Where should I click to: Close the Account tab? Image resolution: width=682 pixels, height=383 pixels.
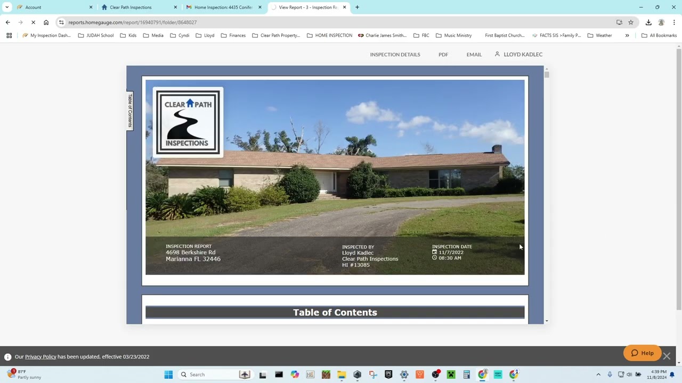tap(91, 7)
